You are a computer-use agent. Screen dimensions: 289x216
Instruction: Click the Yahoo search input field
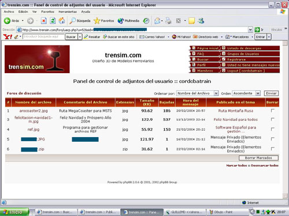tap(44, 36)
